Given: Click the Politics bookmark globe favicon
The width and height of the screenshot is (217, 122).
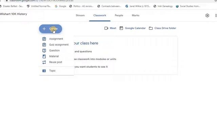Looking at the screenshot, I should tap(71, 6).
